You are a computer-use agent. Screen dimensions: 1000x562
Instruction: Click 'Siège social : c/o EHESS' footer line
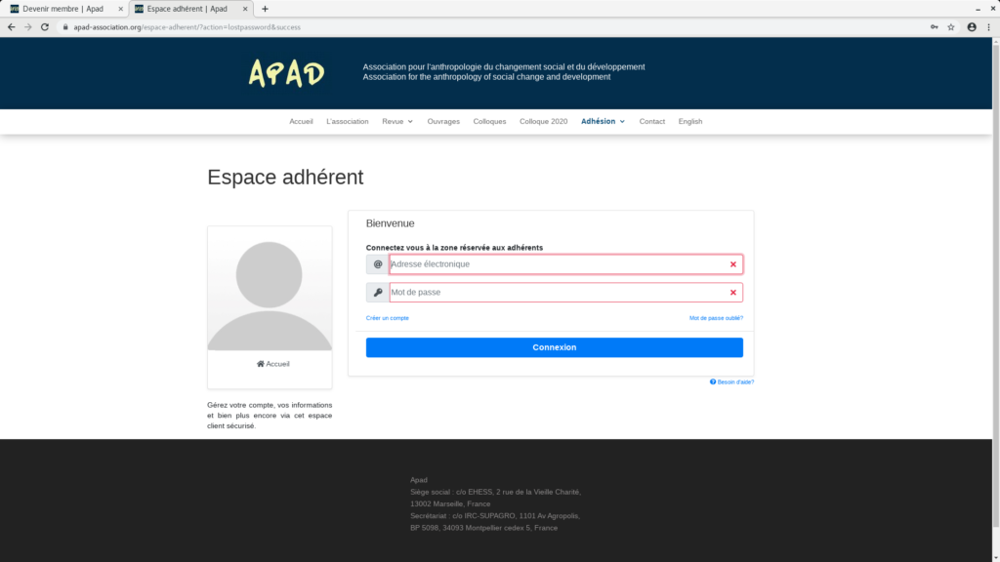[x=495, y=492]
